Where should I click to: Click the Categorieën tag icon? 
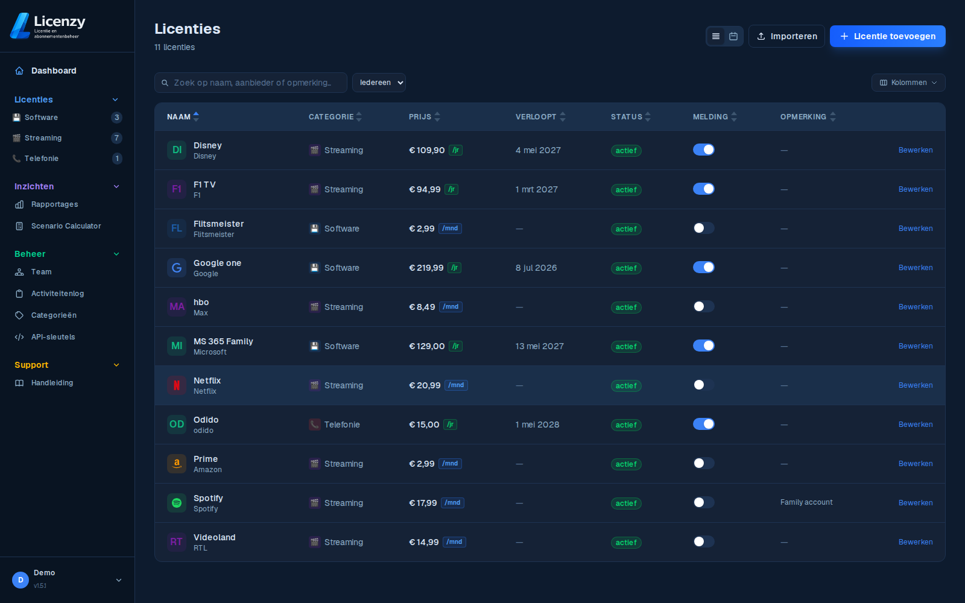tap(19, 315)
